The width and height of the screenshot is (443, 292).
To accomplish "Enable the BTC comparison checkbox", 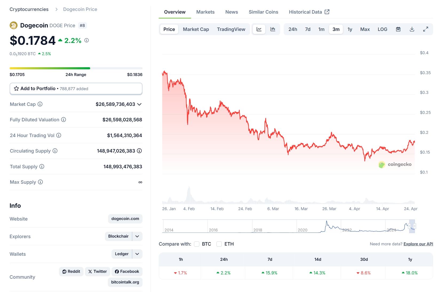I will (x=197, y=244).
